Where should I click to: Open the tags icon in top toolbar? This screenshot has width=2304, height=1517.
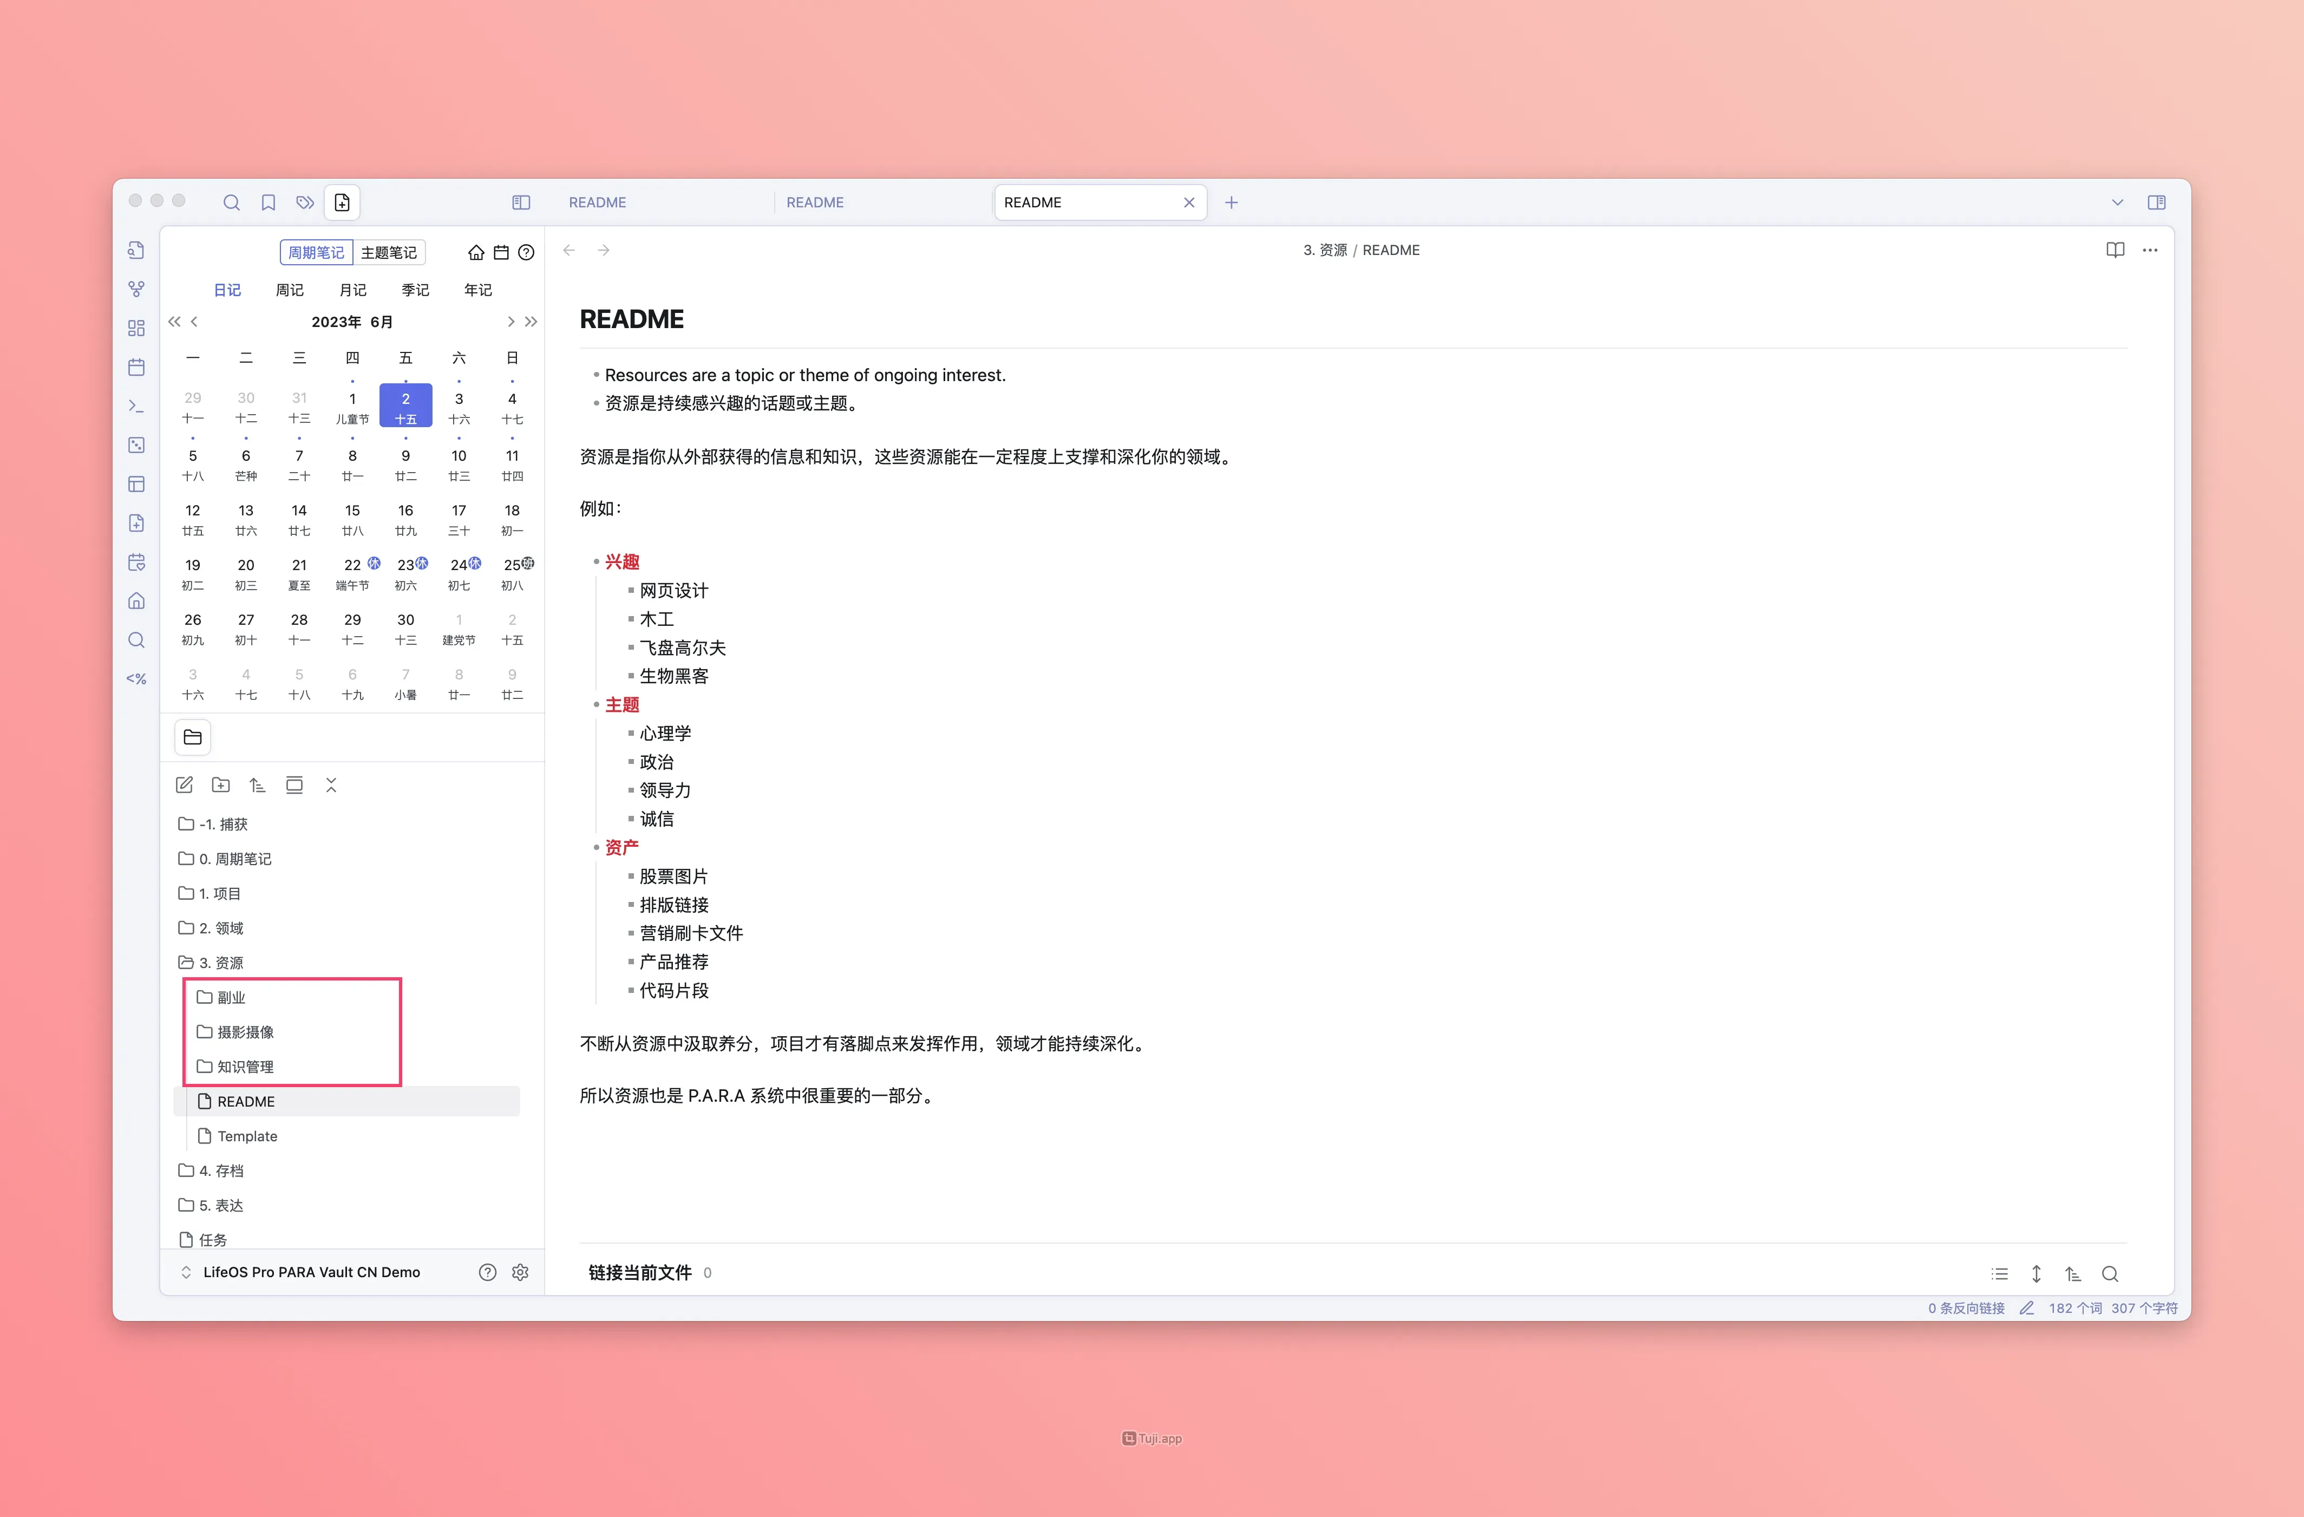pyautogui.click(x=305, y=202)
